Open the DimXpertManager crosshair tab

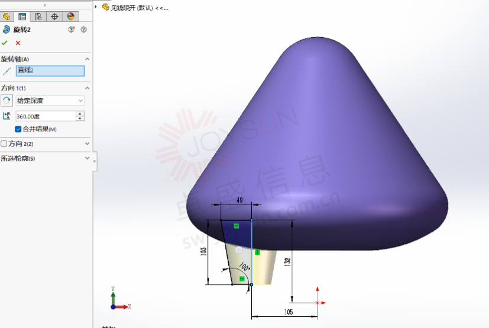coord(54,17)
